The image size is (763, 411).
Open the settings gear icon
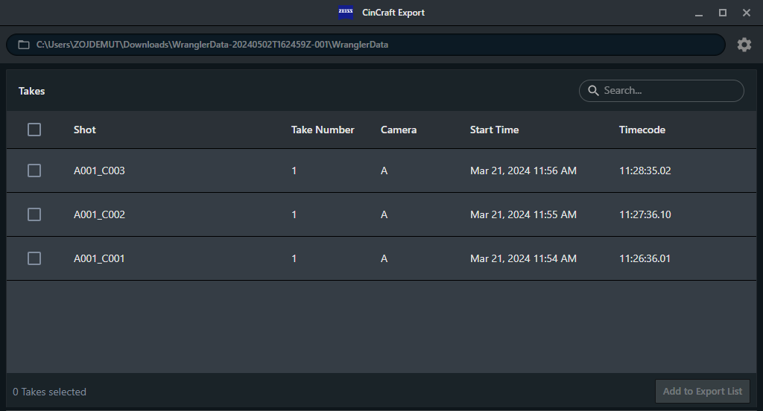744,45
